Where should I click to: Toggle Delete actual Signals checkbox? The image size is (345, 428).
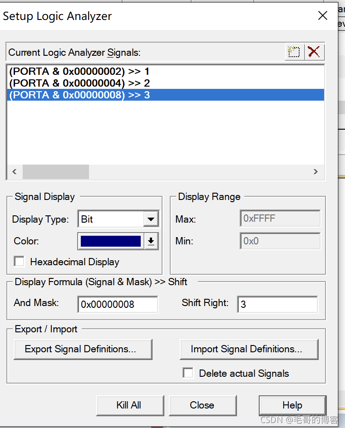188,373
